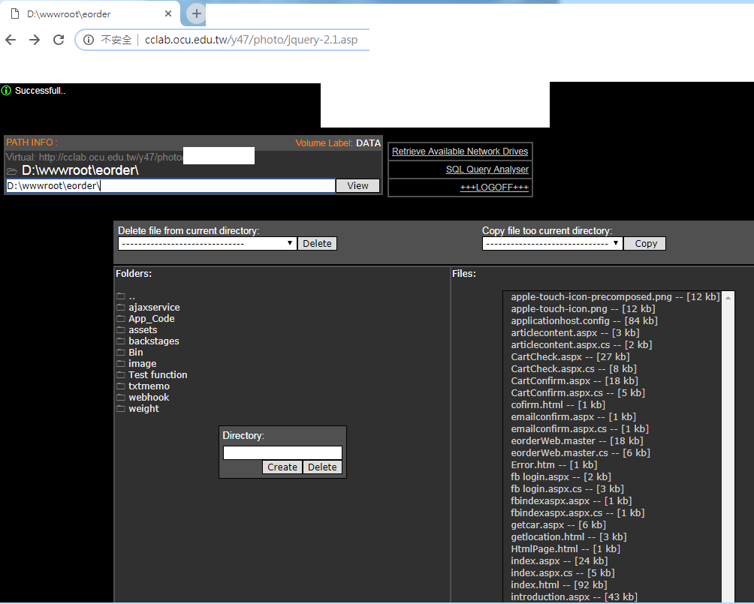Select HtmlPage.html file entry
The height and width of the screenshot is (604, 754).
pyautogui.click(x=565, y=549)
